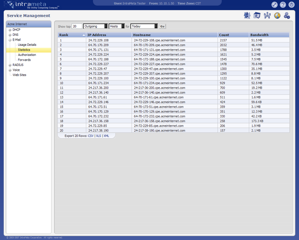Open the globe service module icon
Image resolution: width=299 pixels, height=240 pixels.
coord(277,15)
